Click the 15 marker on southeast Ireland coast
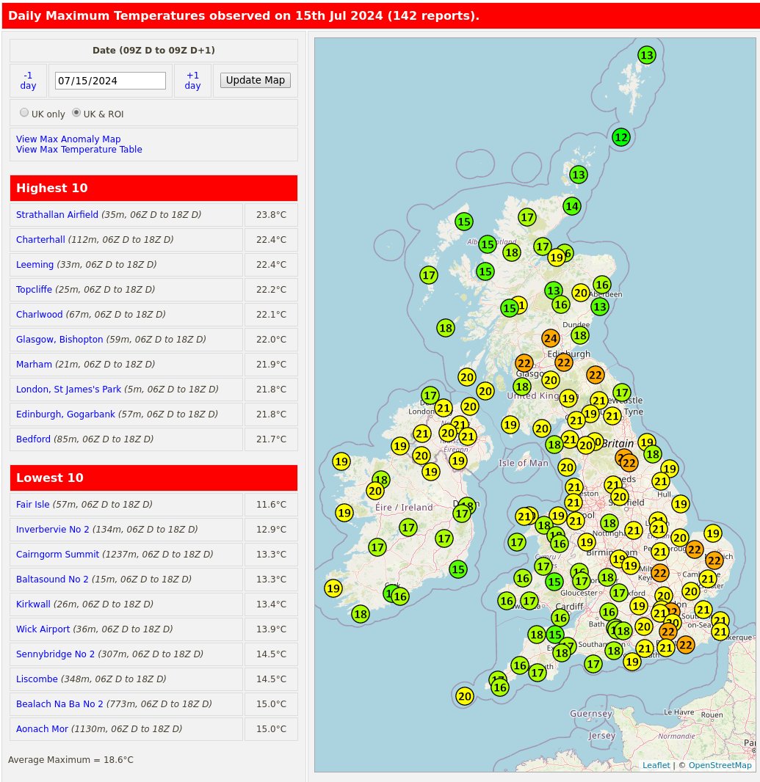This screenshot has height=782, width=760. click(458, 569)
